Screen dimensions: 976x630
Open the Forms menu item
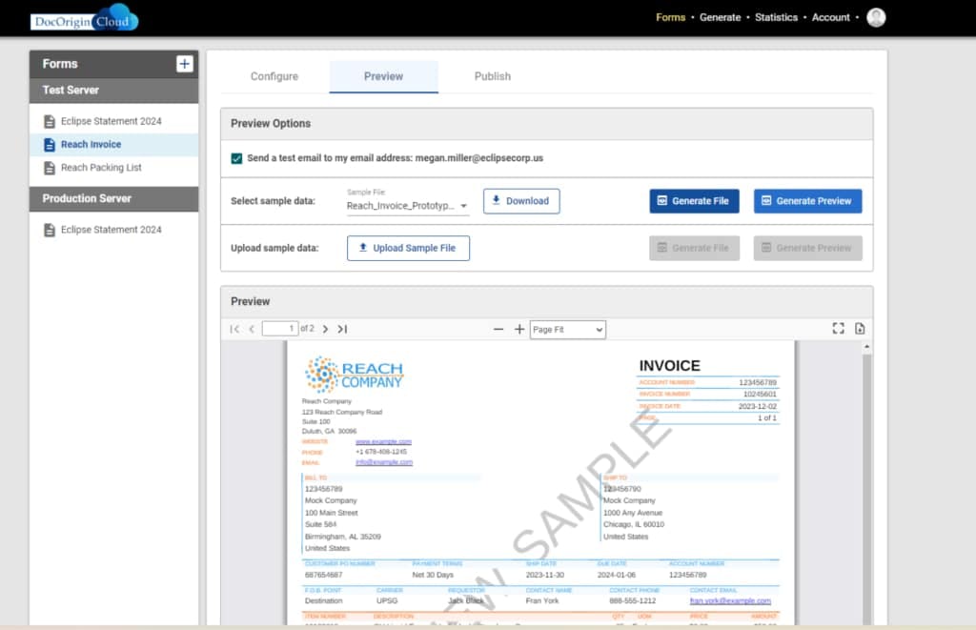[670, 17]
